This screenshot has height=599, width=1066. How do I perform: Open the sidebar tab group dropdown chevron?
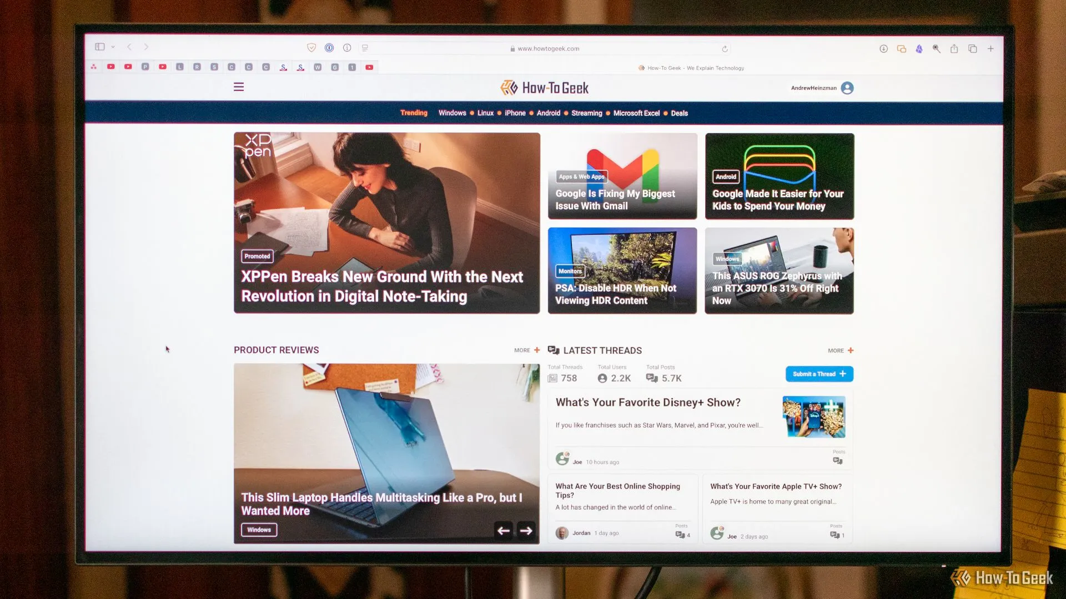pyautogui.click(x=113, y=48)
